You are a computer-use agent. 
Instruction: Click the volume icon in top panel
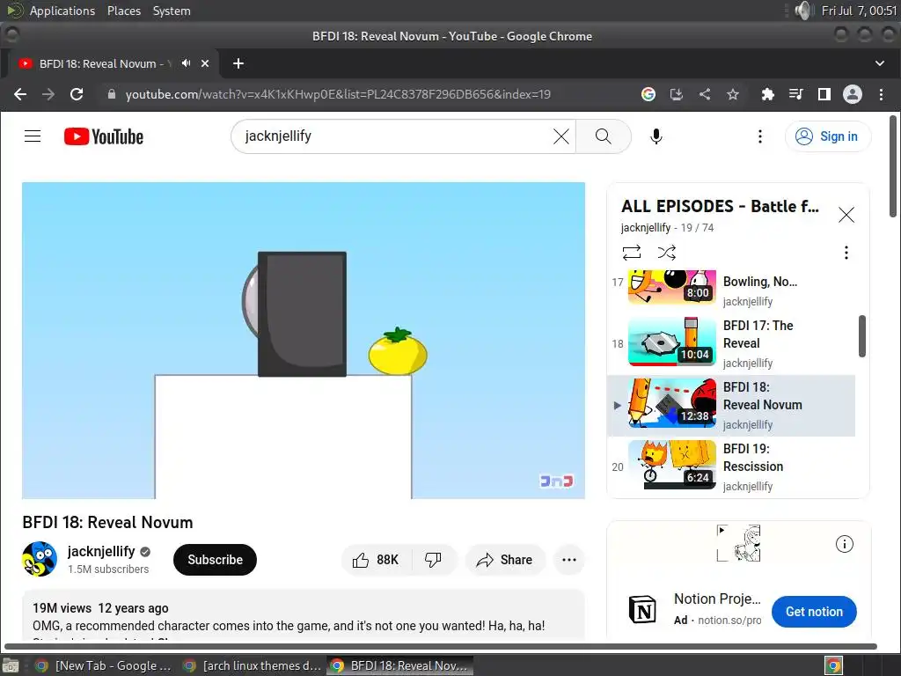coord(803,11)
